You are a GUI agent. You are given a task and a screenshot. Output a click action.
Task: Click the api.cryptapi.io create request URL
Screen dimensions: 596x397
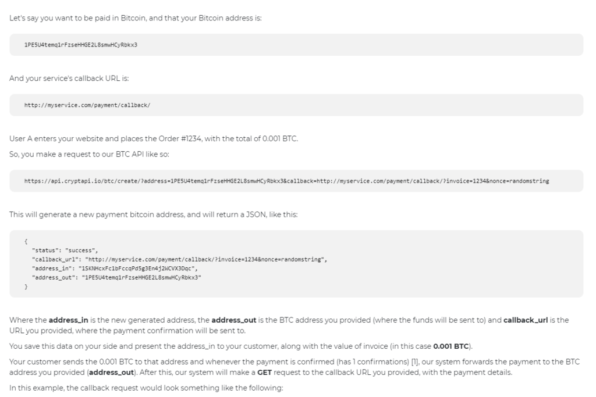click(286, 181)
